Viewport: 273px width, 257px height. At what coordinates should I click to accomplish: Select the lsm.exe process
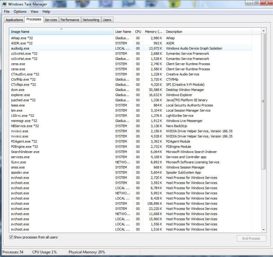pos(131,110)
